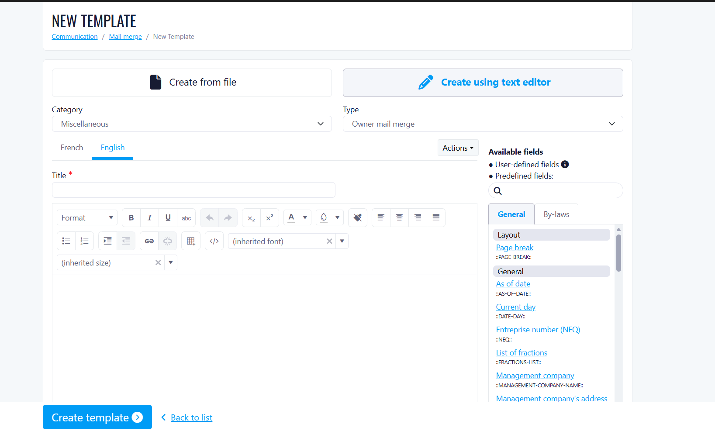The width and height of the screenshot is (715, 431).
Task: Remove hyperlink with unlink icon
Action: tap(168, 241)
